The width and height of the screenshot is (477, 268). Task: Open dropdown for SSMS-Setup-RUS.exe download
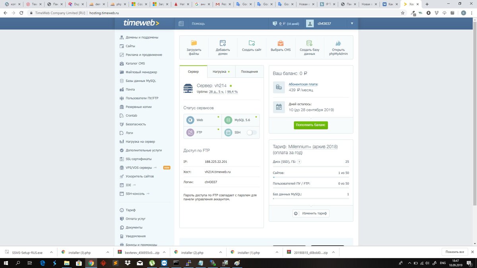click(51, 252)
